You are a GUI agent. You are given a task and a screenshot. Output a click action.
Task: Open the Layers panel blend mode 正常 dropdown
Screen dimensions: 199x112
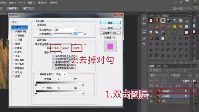pyautogui.click(x=159, y=75)
